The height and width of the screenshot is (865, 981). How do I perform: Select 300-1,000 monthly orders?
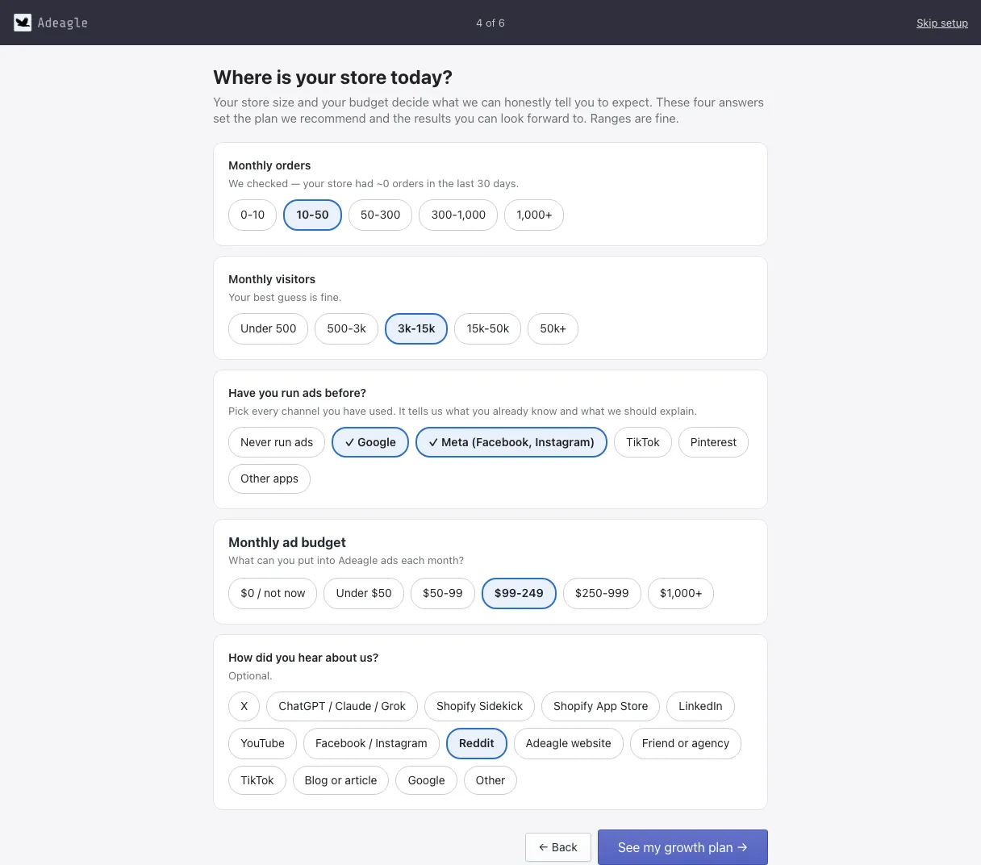tap(458, 215)
